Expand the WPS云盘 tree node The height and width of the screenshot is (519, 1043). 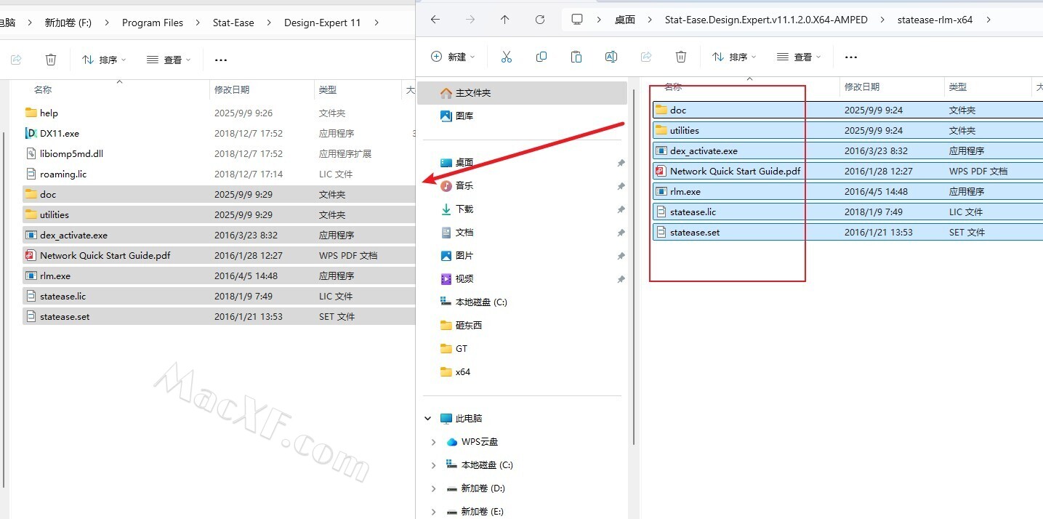434,442
